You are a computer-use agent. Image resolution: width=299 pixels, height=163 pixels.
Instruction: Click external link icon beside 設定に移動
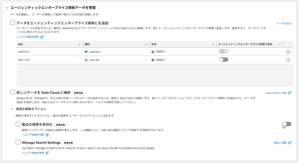(289, 142)
